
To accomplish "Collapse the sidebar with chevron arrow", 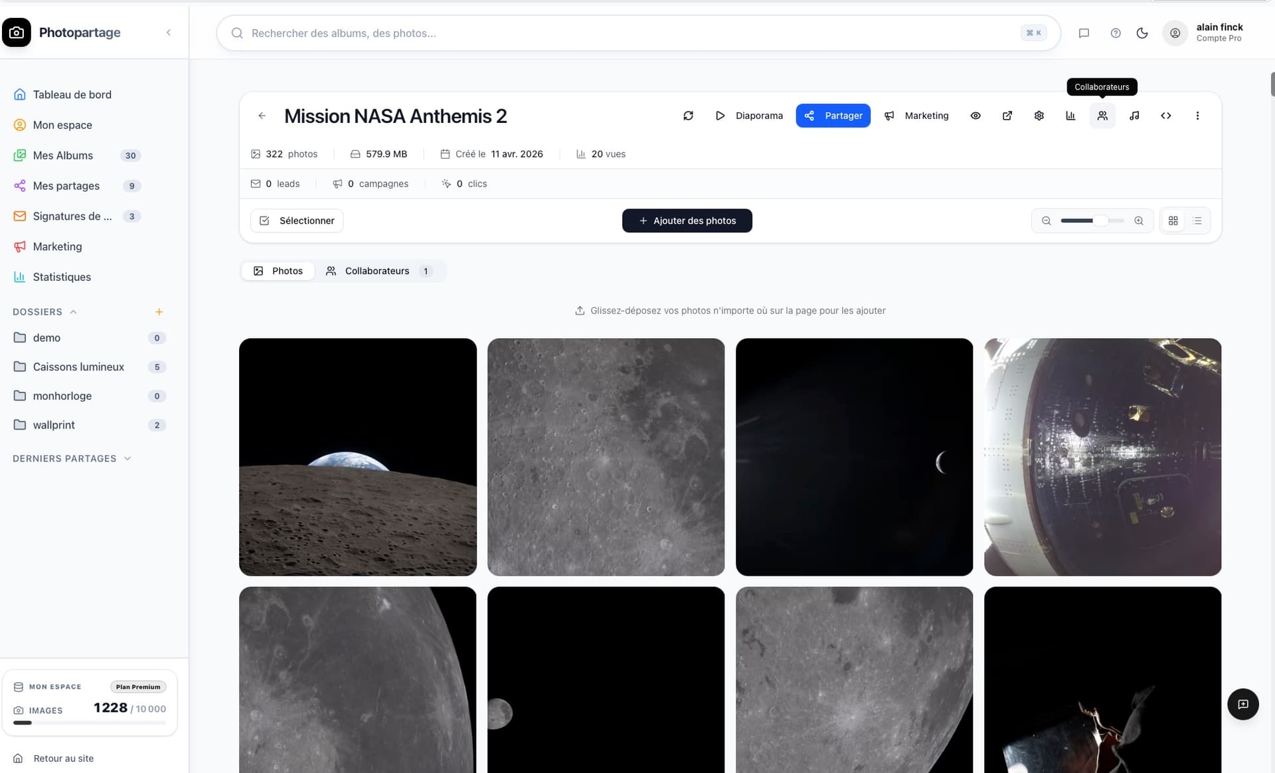I will [x=169, y=32].
